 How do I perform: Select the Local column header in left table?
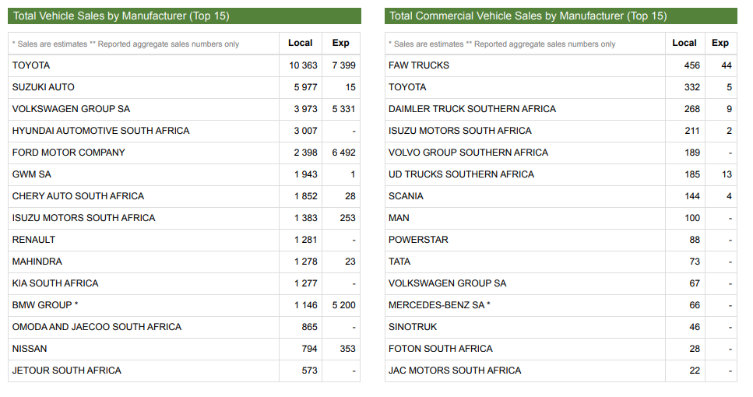point(300,44)
